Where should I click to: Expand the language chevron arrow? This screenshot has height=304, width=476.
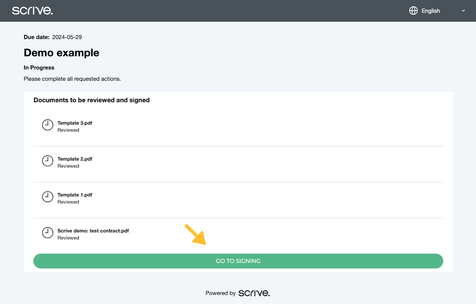tap(463, 11)
